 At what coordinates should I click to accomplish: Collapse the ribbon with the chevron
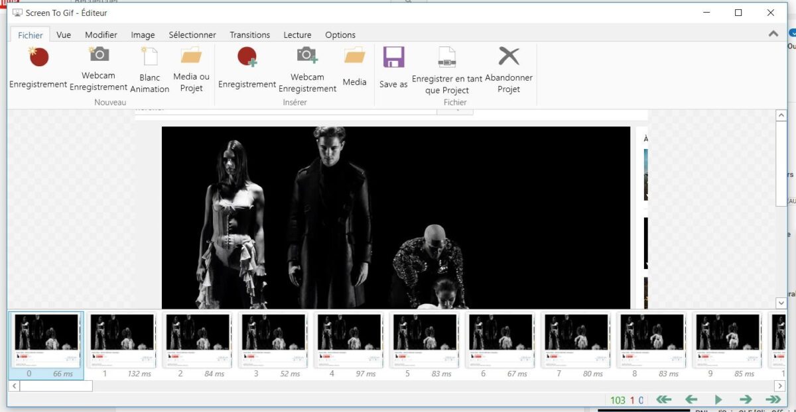point(773,34)
